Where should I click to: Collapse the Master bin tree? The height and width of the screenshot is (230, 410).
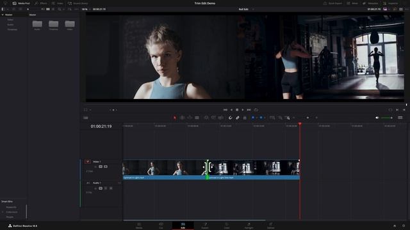point(3,15)
